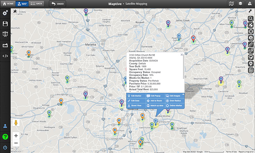Click the popup address '3132 Clifton Church Rd SE'
The width and height of the screenshot is (255, 153).
142,55
